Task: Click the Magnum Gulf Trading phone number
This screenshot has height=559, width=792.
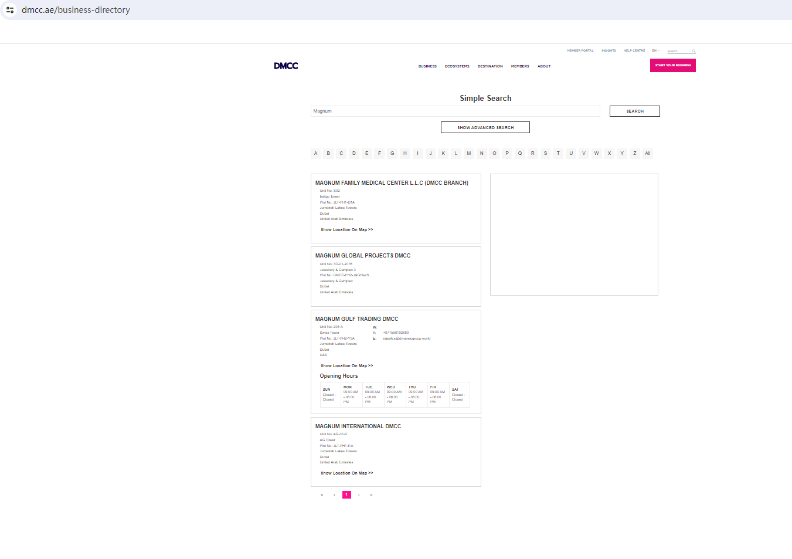Action: click(396, 333)
